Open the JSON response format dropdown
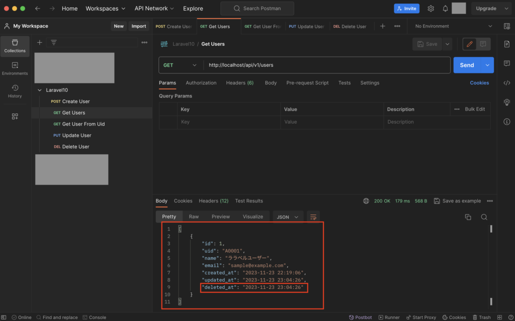The image size is (515, 321). coord(288,217)
